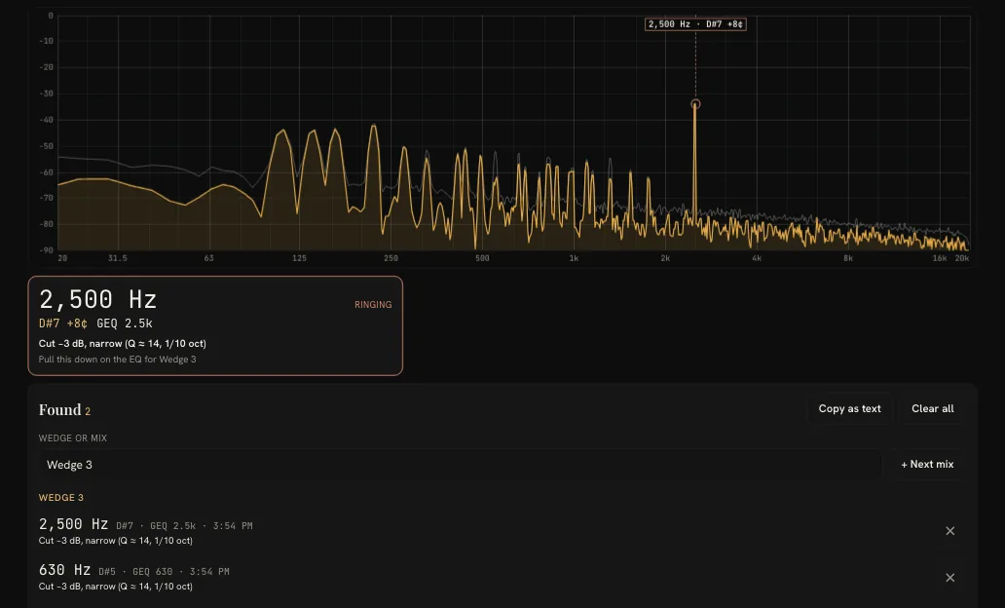Image resolution: width=1005 pixels, height=608 pixels.
Task: Edit the Wedge 3 mix name field
Action: point(461,465)
